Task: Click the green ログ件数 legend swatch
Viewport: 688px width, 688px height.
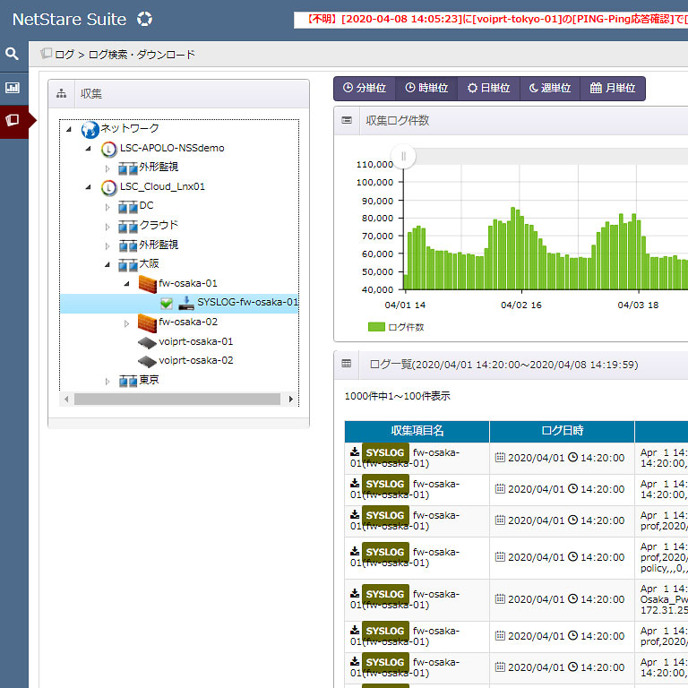Action: coord(376,326)
